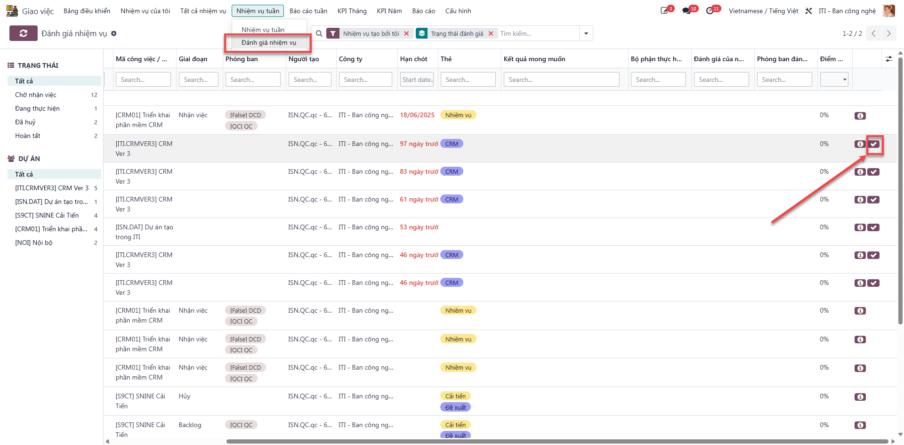Image resolution: width=904 pixels, height=445 pixels.
Task: Open the activities icon with badge 3
Action: click(665, 10)
